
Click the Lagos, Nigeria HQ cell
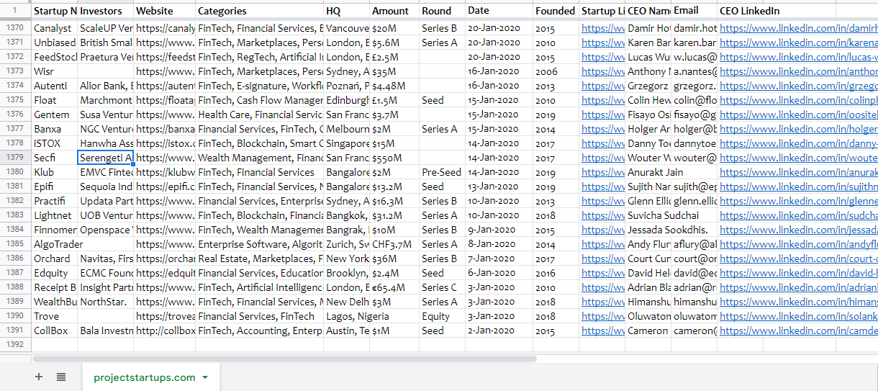[346, 316]
